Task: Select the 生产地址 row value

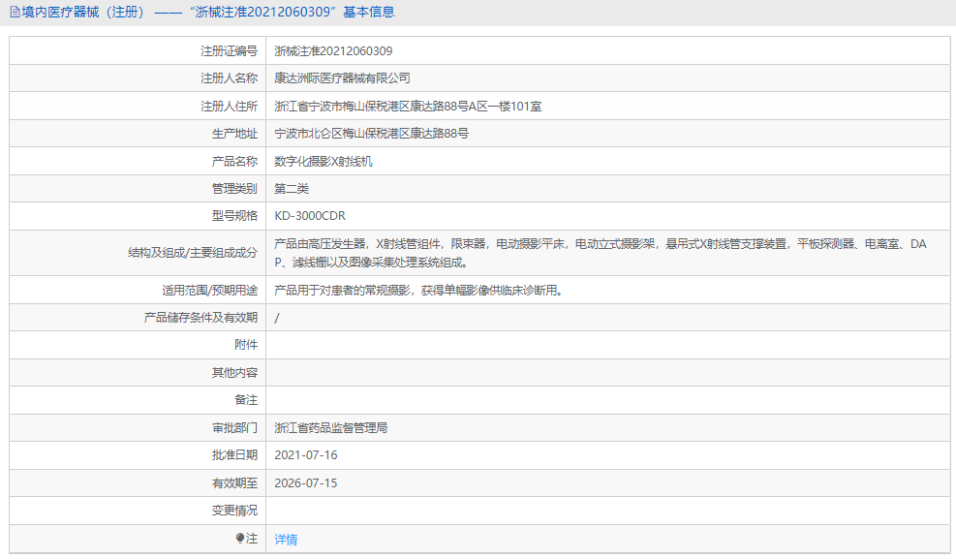Action: coord(371,133)
